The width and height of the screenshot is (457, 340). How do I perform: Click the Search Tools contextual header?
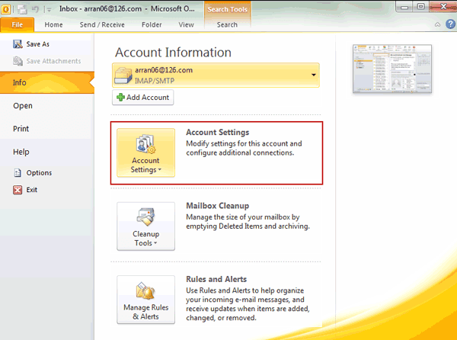[x=227, y=9]
